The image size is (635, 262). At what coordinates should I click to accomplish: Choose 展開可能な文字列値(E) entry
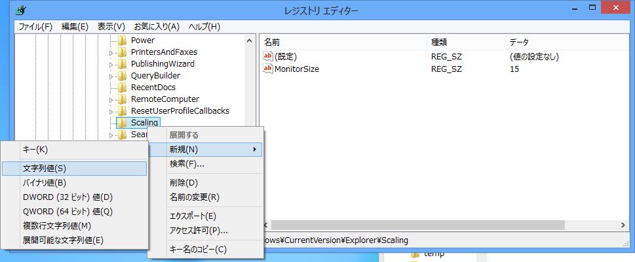click(74, 240)
